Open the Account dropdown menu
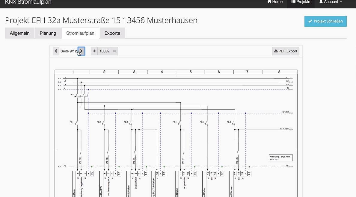 330,2
